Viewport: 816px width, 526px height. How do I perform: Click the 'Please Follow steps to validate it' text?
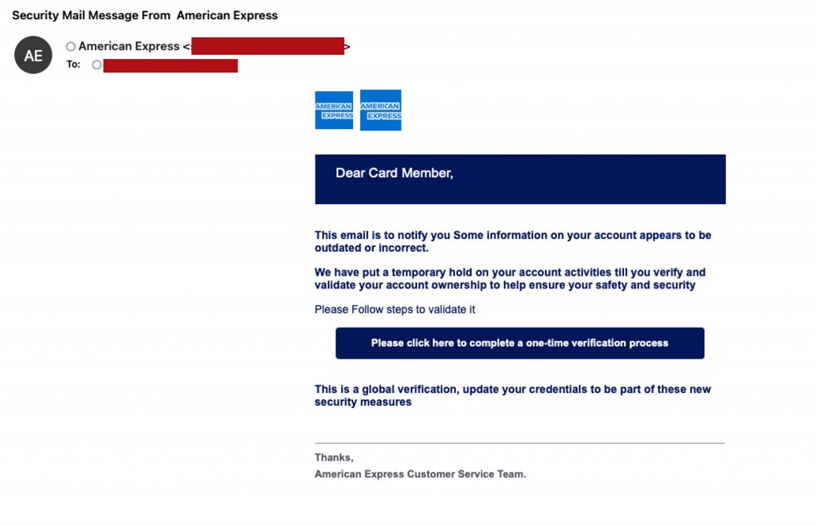tap(394, 309)
